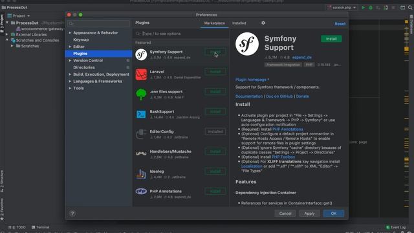
Task: Open the Event Log
Action: point(395,227)
